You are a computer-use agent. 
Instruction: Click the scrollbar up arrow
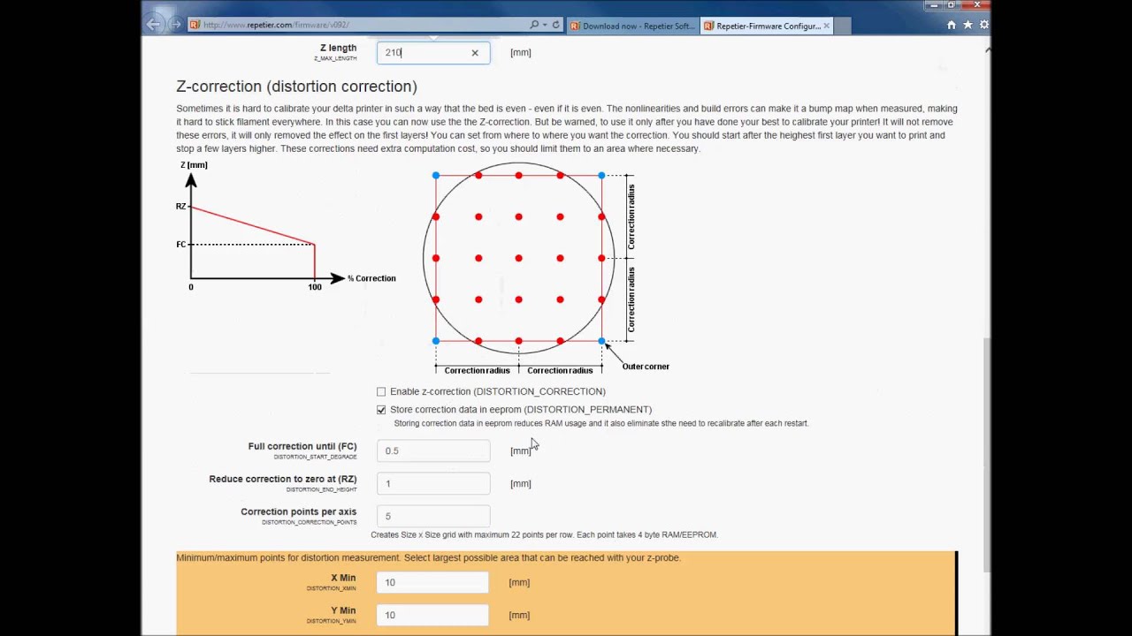[x=988, y=49]
